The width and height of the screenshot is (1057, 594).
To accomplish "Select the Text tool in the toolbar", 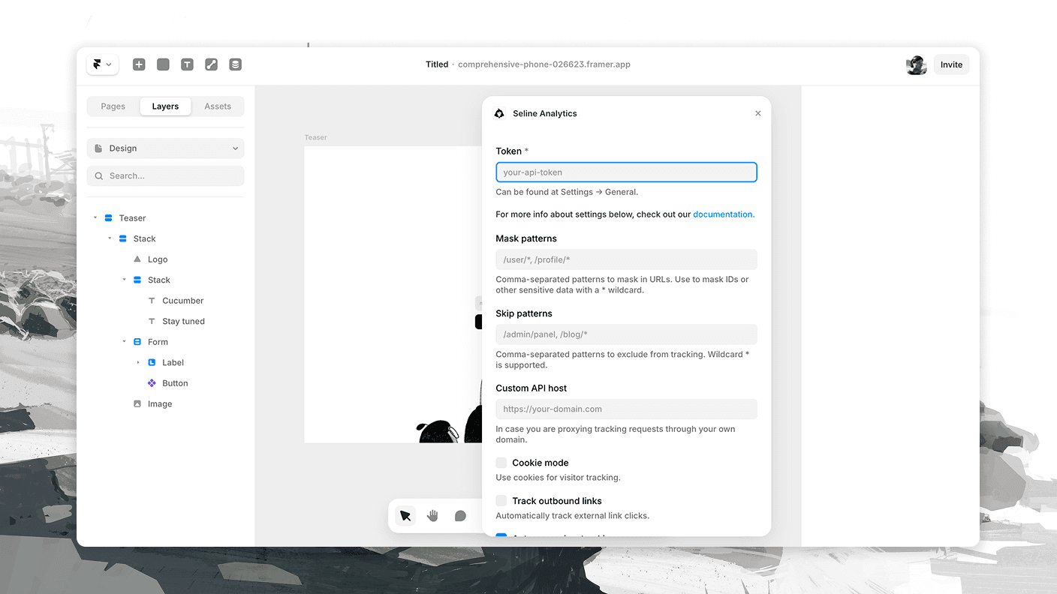I will pyautogui.click(x=187, y=64).
